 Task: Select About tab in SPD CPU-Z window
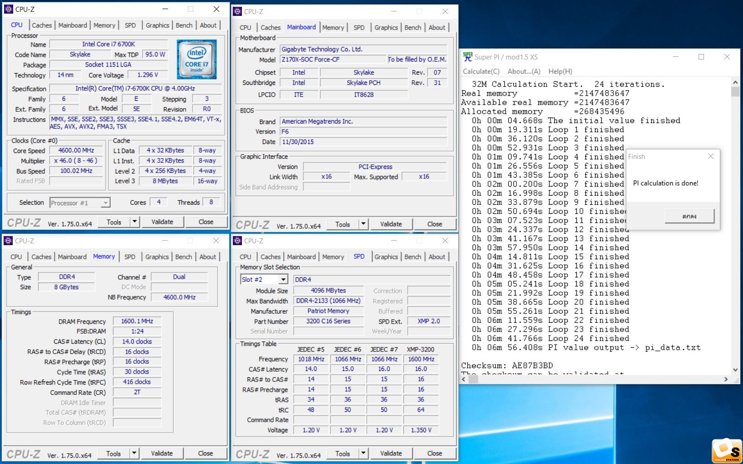pos(437,257)
